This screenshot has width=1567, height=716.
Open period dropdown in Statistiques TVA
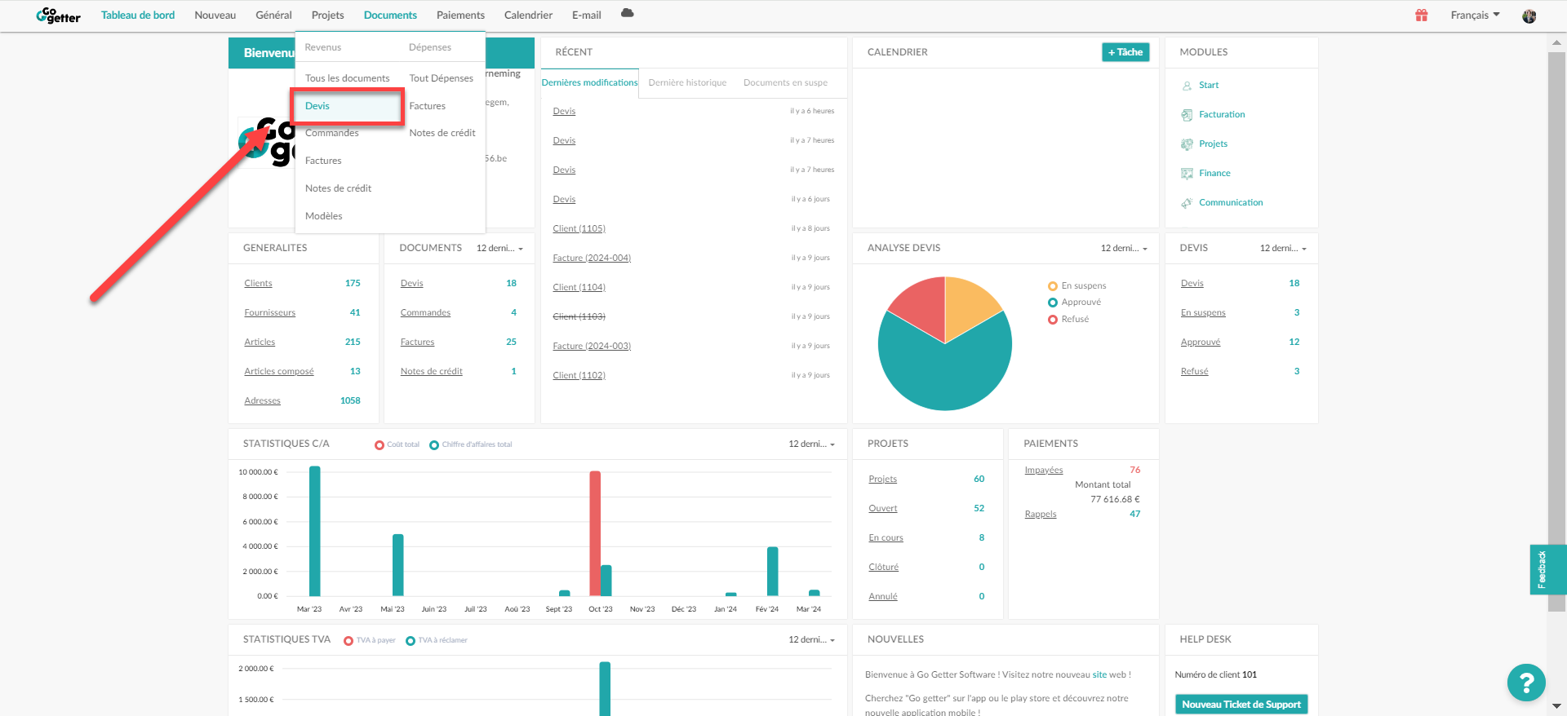(x=811, y=639)
